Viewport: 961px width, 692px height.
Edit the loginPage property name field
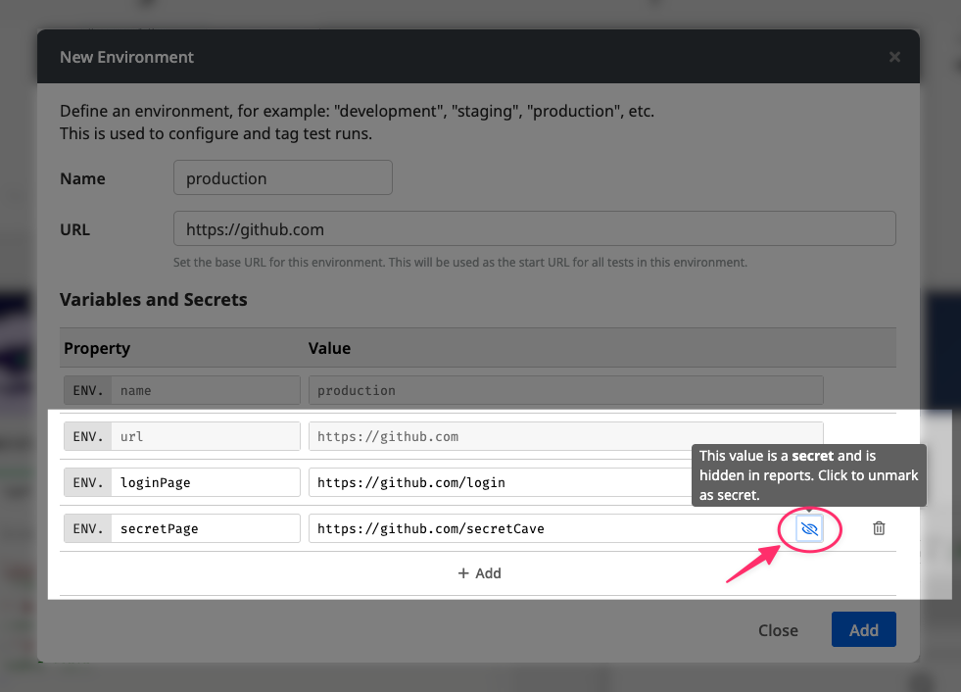(x=204, y=482)
